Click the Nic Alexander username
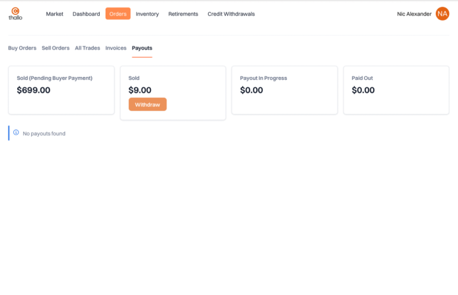This screenshot has width=458, height=295. [414, 14]
